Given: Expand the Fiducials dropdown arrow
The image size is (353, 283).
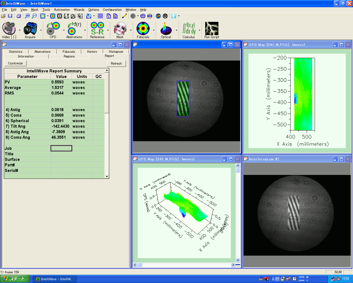Looking at the screenshot, I should click(x=154, y=30).
